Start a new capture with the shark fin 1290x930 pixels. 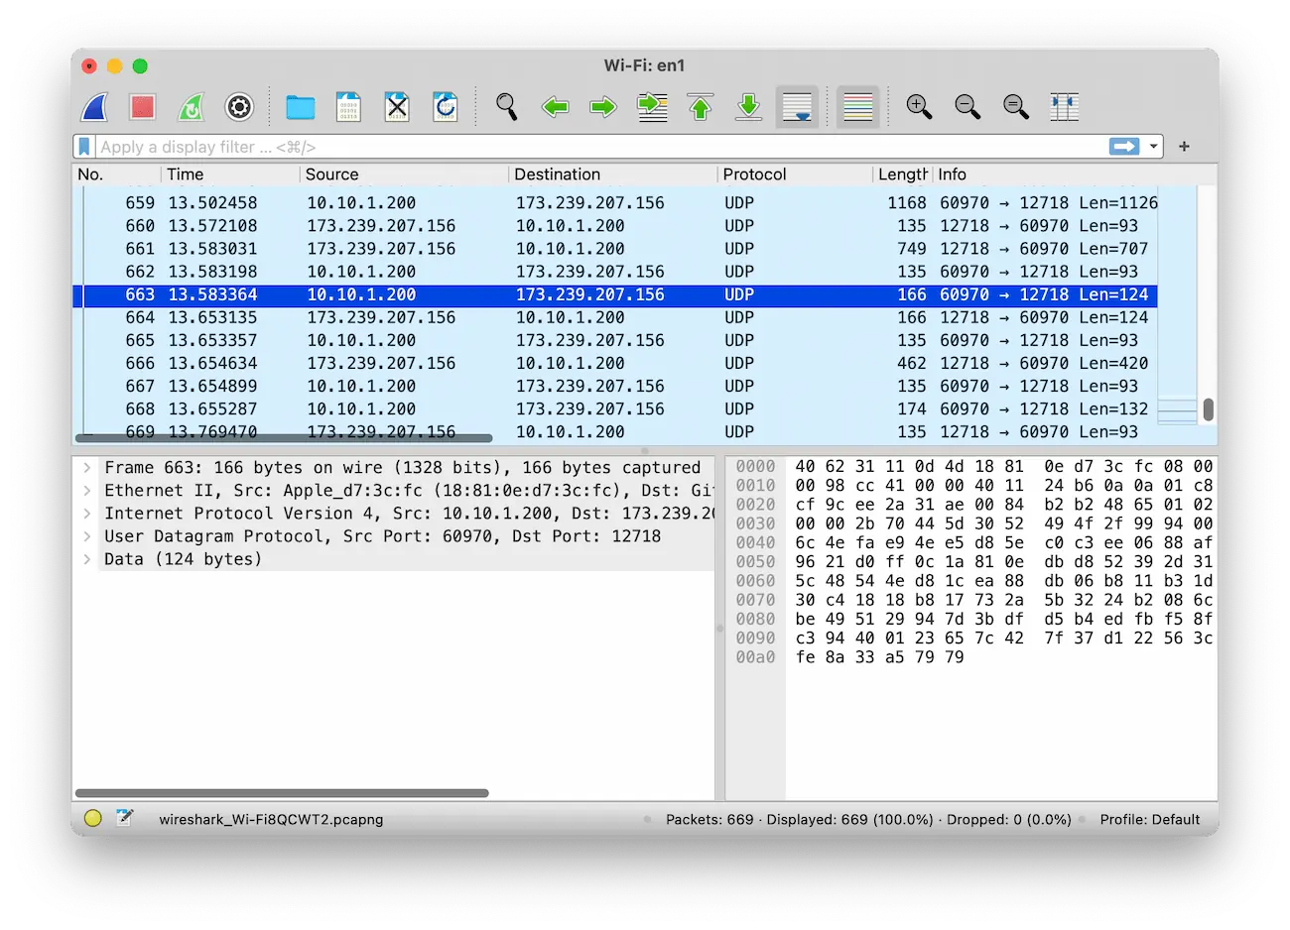tap(93, 107)
